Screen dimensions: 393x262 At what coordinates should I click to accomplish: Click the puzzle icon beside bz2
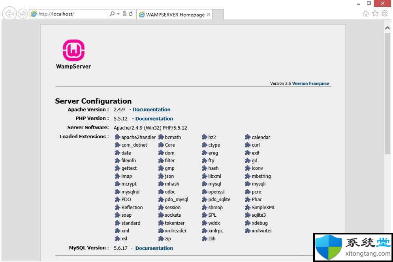pos(205,137)
